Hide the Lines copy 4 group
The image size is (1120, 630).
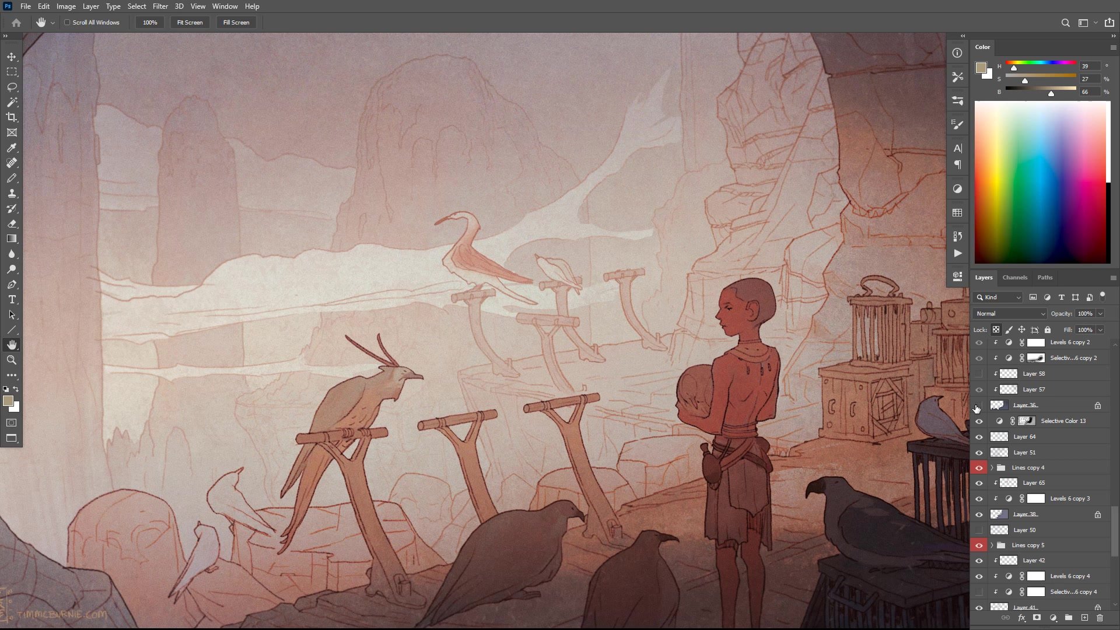pos(979,467)
